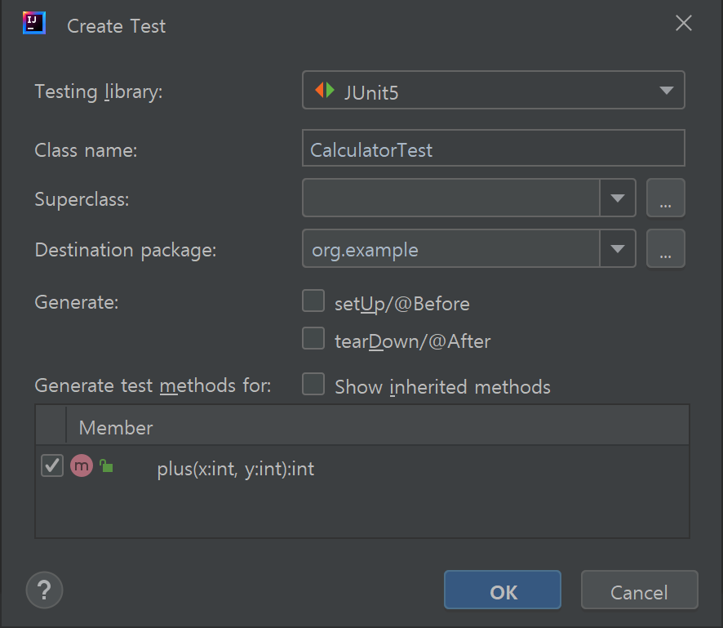Viewport: 723px width, 628px height.
Task: Click the method icon next to plus
Action: click(x=81, y=466)
